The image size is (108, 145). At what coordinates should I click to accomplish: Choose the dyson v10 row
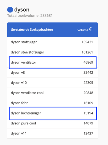(x=53, y=83)
